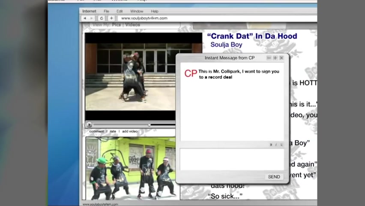Reload the page with refresh button
Viewport: 365px width, 206px height.
point(102,18)
